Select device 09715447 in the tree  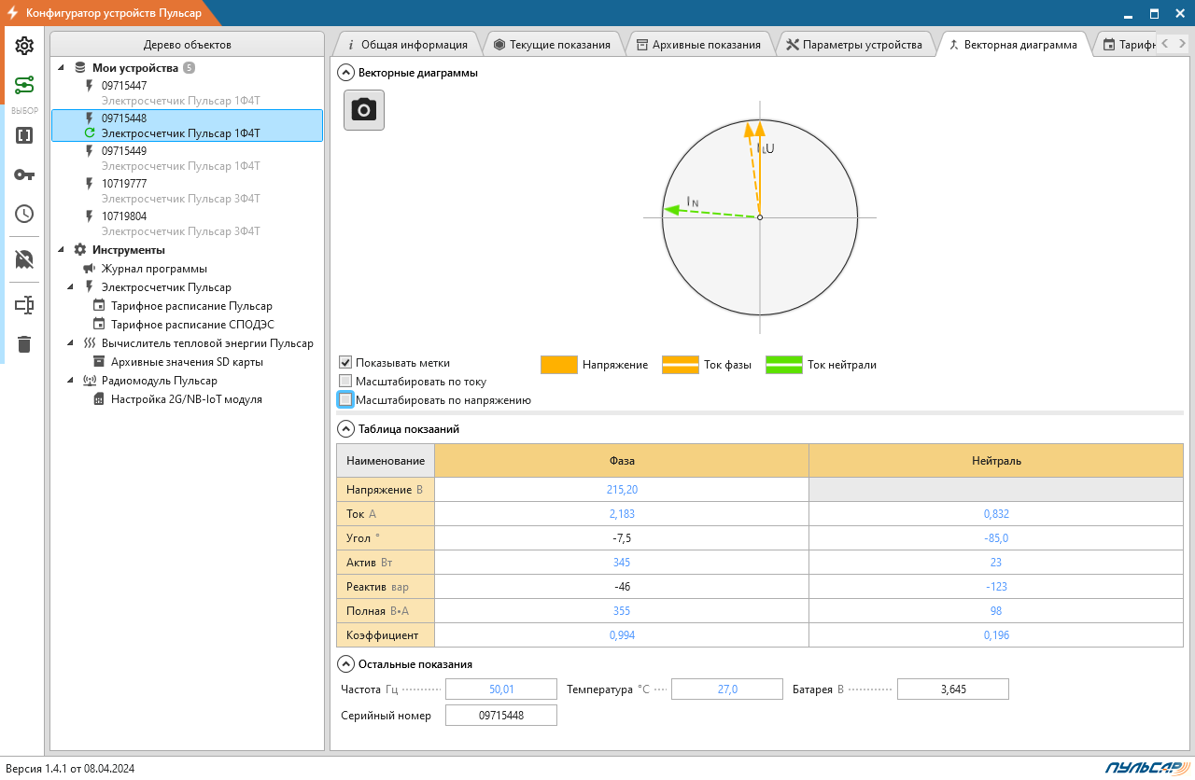(187, 92)
